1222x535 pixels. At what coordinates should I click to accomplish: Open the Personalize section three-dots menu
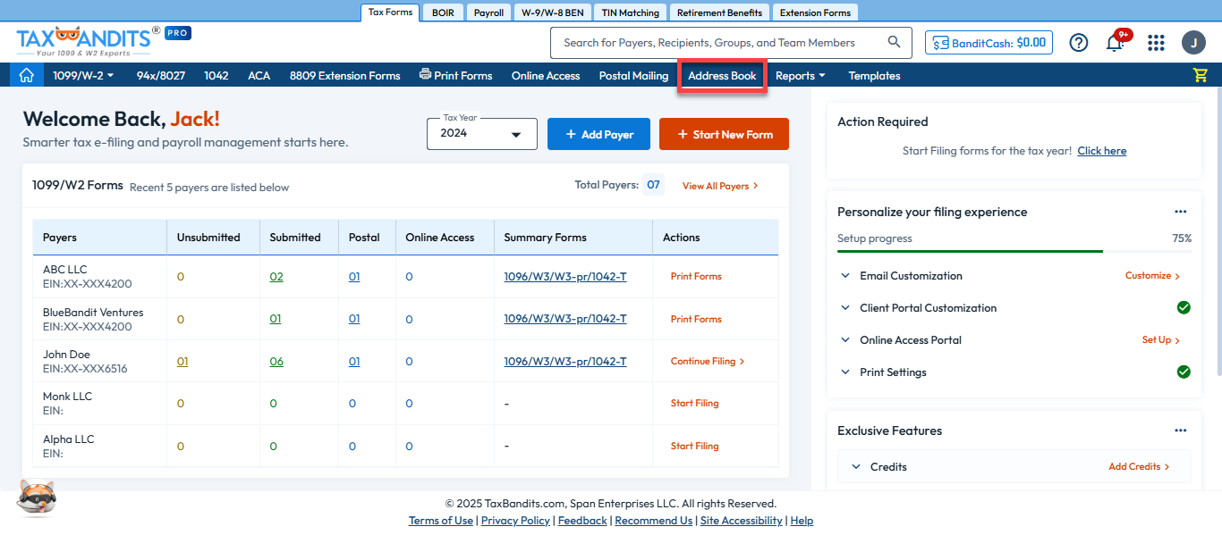click(1180, 212)
